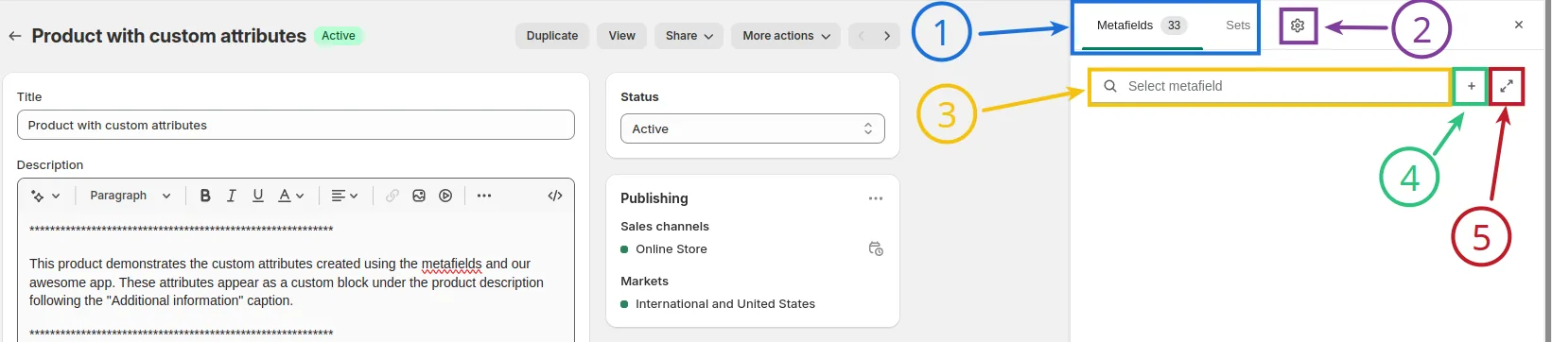Click into the description text area
1552x342 pixels.
click(x=296, y=279)
